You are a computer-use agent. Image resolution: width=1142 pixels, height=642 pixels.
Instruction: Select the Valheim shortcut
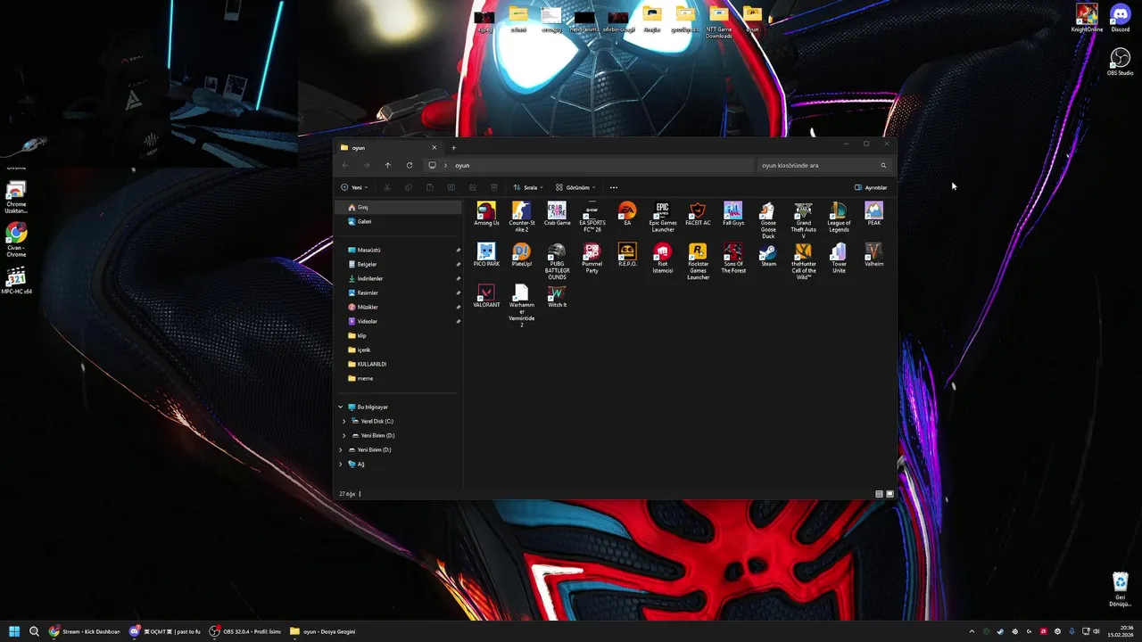click(873, 255)
